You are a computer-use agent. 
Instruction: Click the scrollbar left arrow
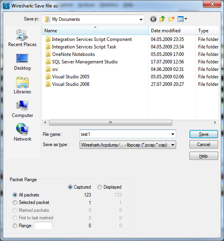[45, 122]
